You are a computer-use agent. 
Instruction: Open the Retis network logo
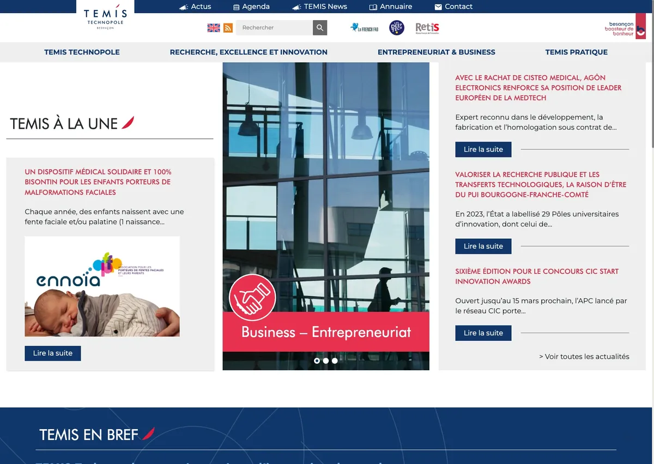click(x=427, y=28)
